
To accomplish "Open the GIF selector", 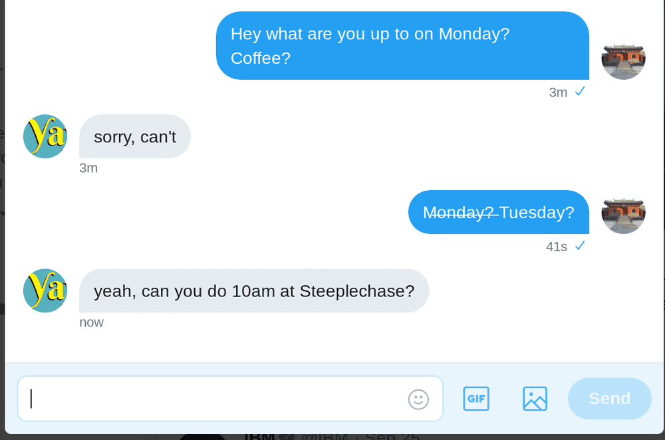I will coord(476,398).
